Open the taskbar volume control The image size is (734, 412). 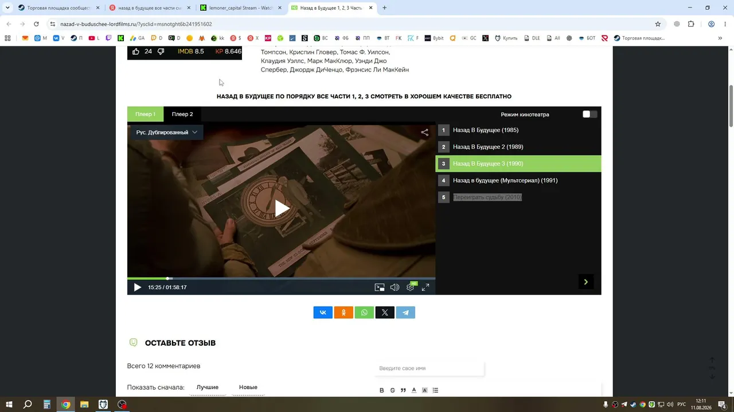point(670,405)
